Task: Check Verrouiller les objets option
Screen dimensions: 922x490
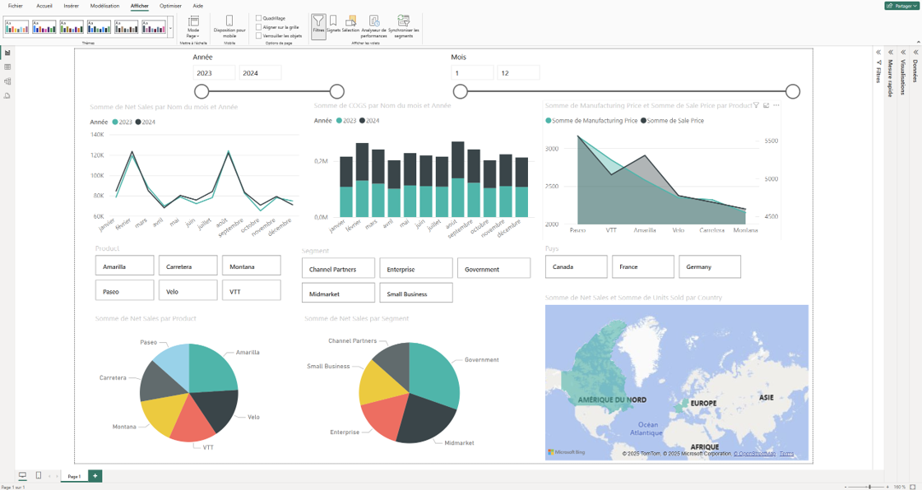Action: (259, 36)
